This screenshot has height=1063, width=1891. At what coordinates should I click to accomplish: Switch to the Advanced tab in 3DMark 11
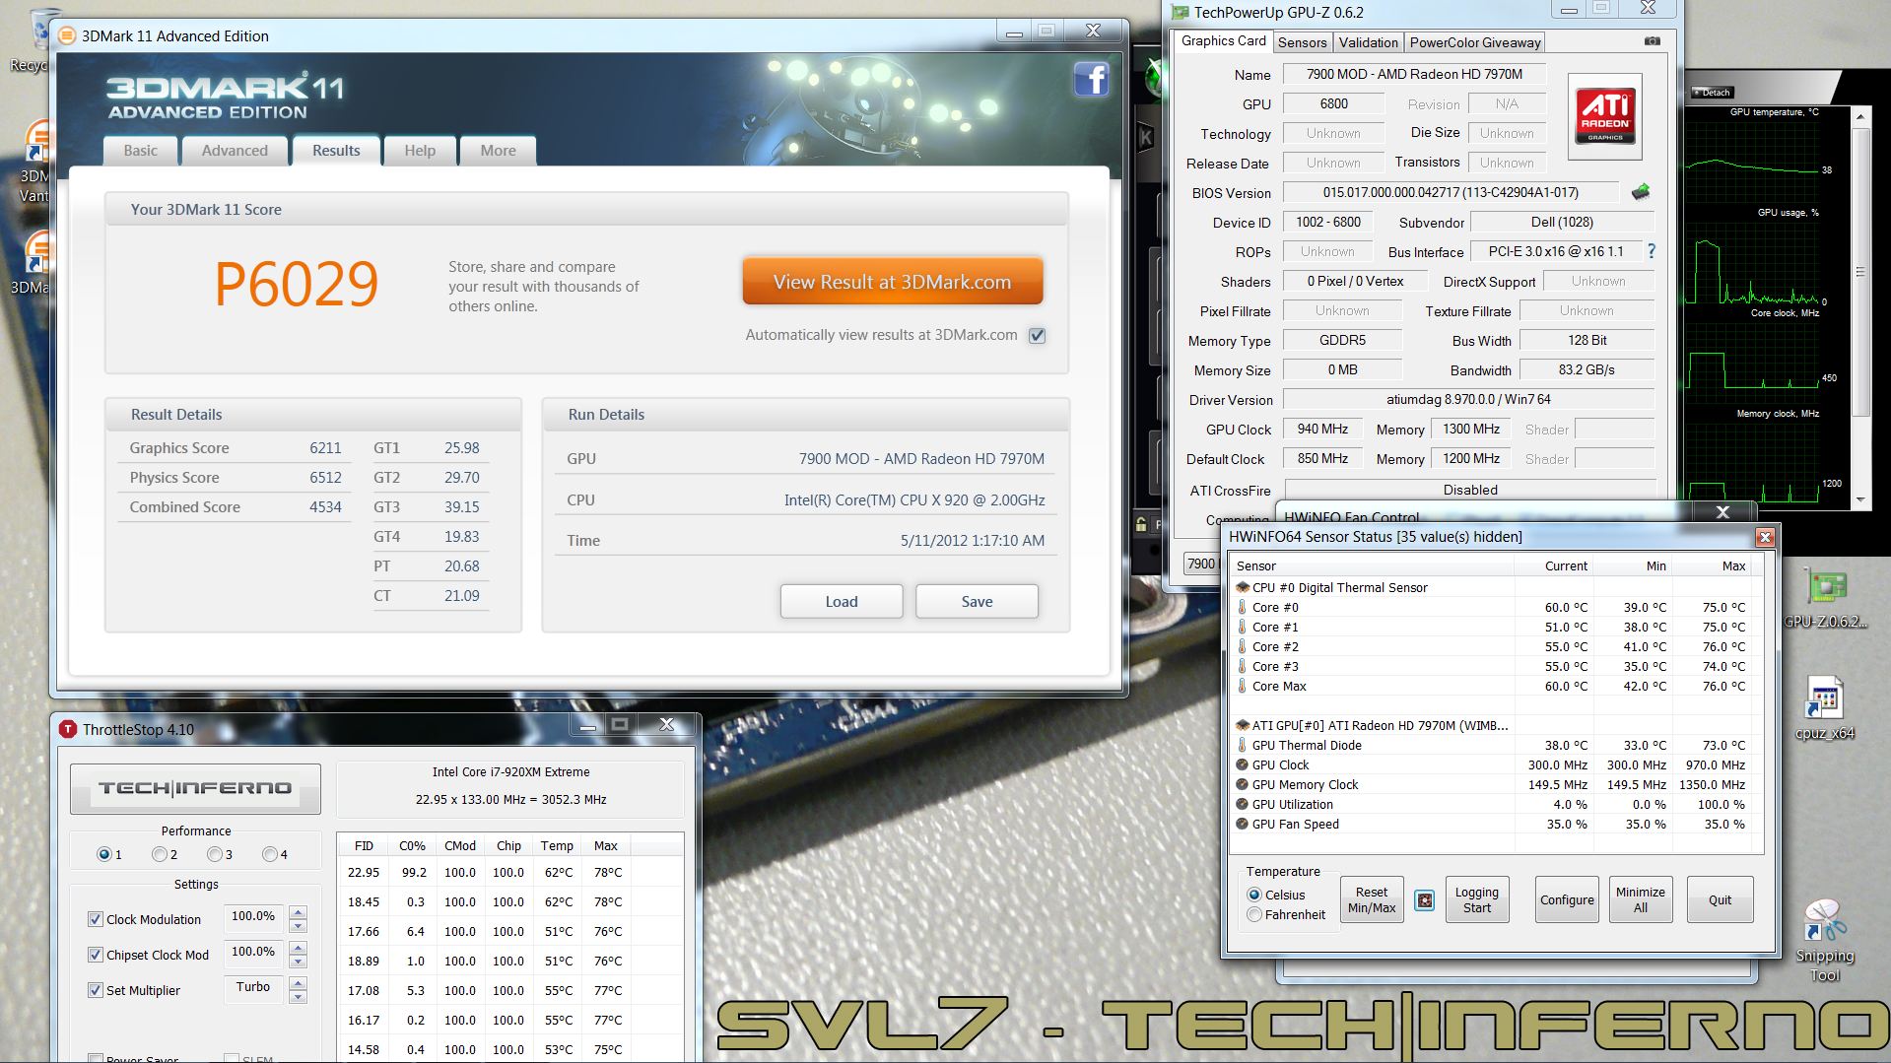pyautogui.click(x=235, y=150)
